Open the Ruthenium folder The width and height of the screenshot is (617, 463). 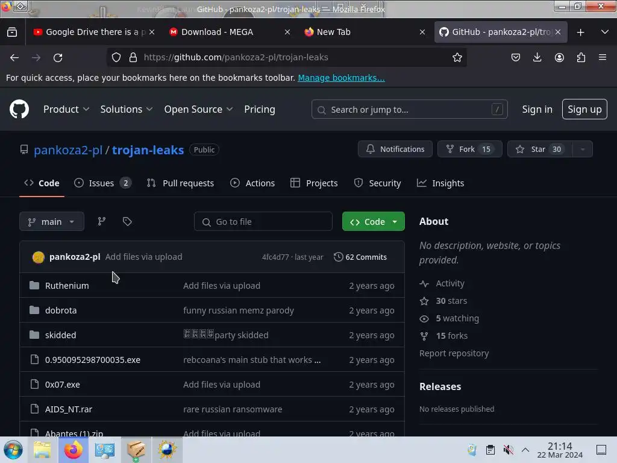pyautogui.click(x=67, y=286)
